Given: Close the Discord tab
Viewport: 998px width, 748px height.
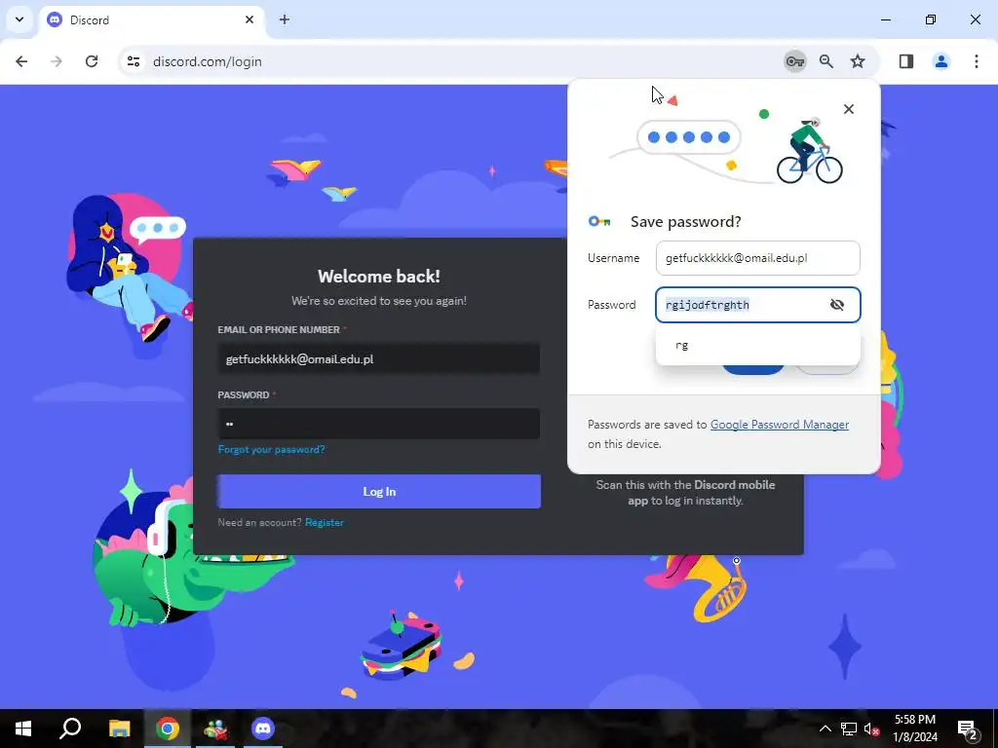Looking at the screenshot, I should pyautogui.click(x=249, y=19).
